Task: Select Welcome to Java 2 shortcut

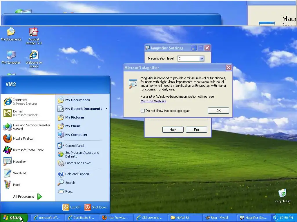Action: point(34,59)
